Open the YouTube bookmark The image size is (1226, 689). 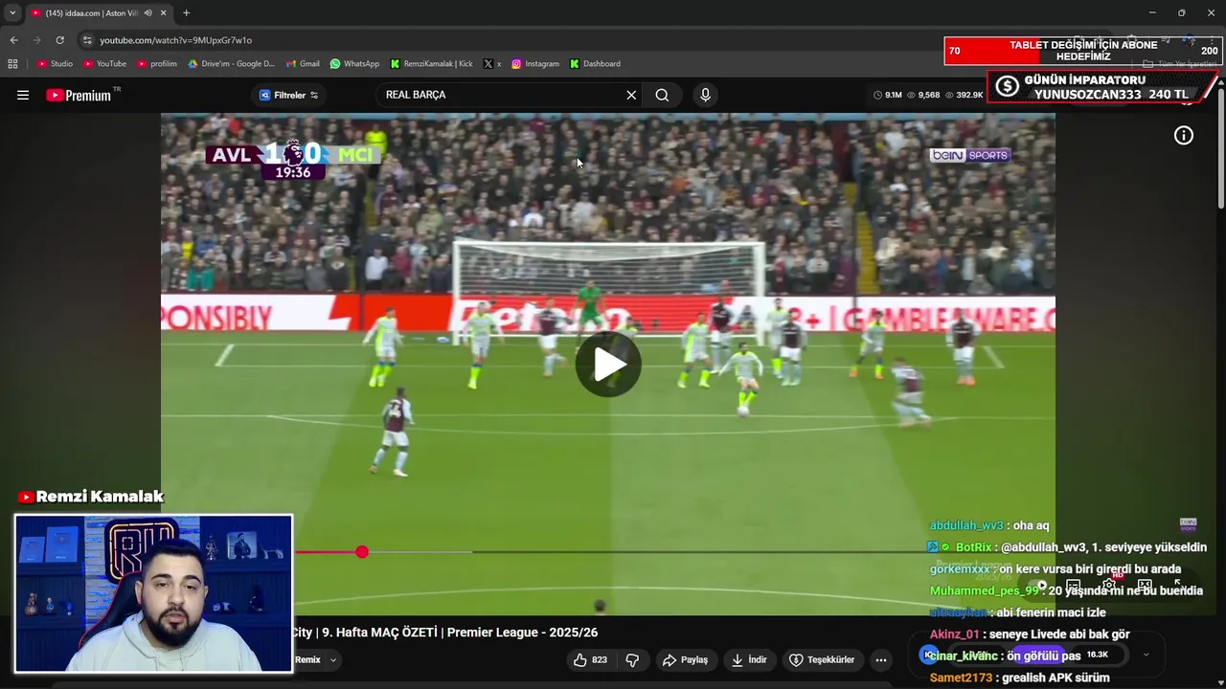click(x=104, y=64)
